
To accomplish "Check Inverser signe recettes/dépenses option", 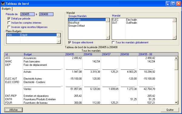I will coord(9,27).
